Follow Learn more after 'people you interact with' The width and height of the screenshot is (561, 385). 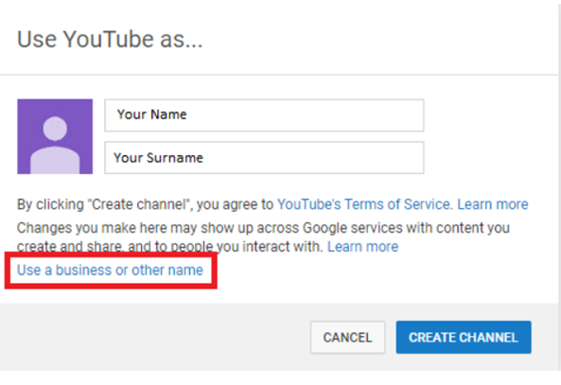pyautogui.click(x=362, y=247)
